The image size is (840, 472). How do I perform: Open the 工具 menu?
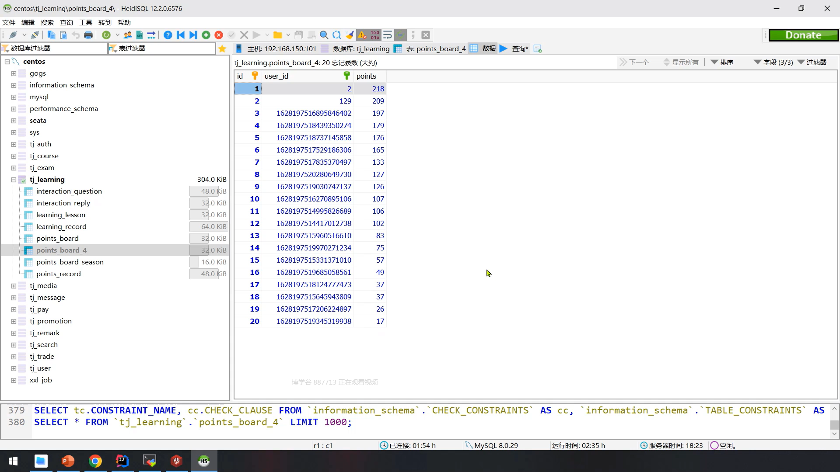[x=85, y=22]
